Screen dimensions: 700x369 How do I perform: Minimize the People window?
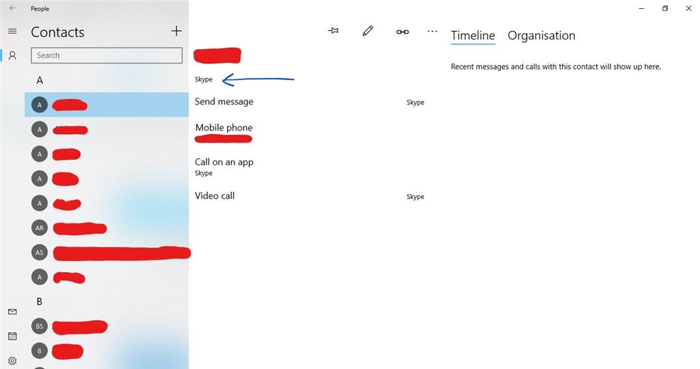641,8
